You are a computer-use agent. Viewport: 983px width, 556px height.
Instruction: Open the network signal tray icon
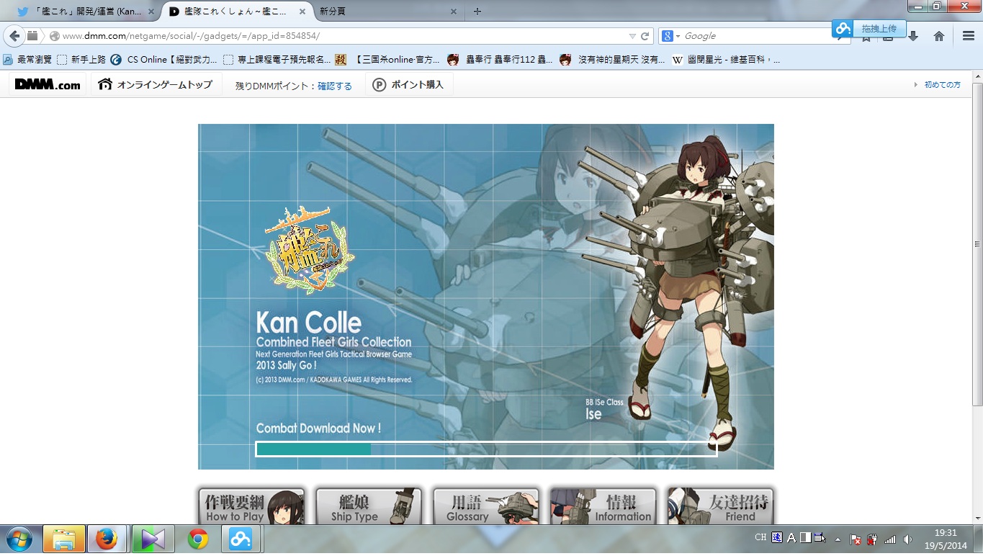point(890,539)
